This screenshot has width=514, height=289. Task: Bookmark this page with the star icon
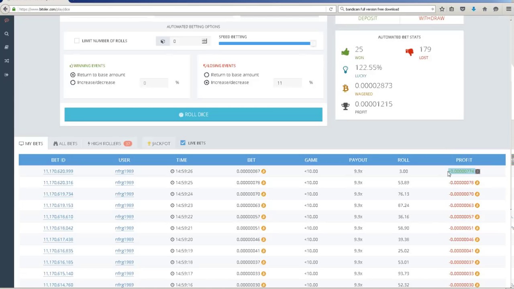click(442, 9)
